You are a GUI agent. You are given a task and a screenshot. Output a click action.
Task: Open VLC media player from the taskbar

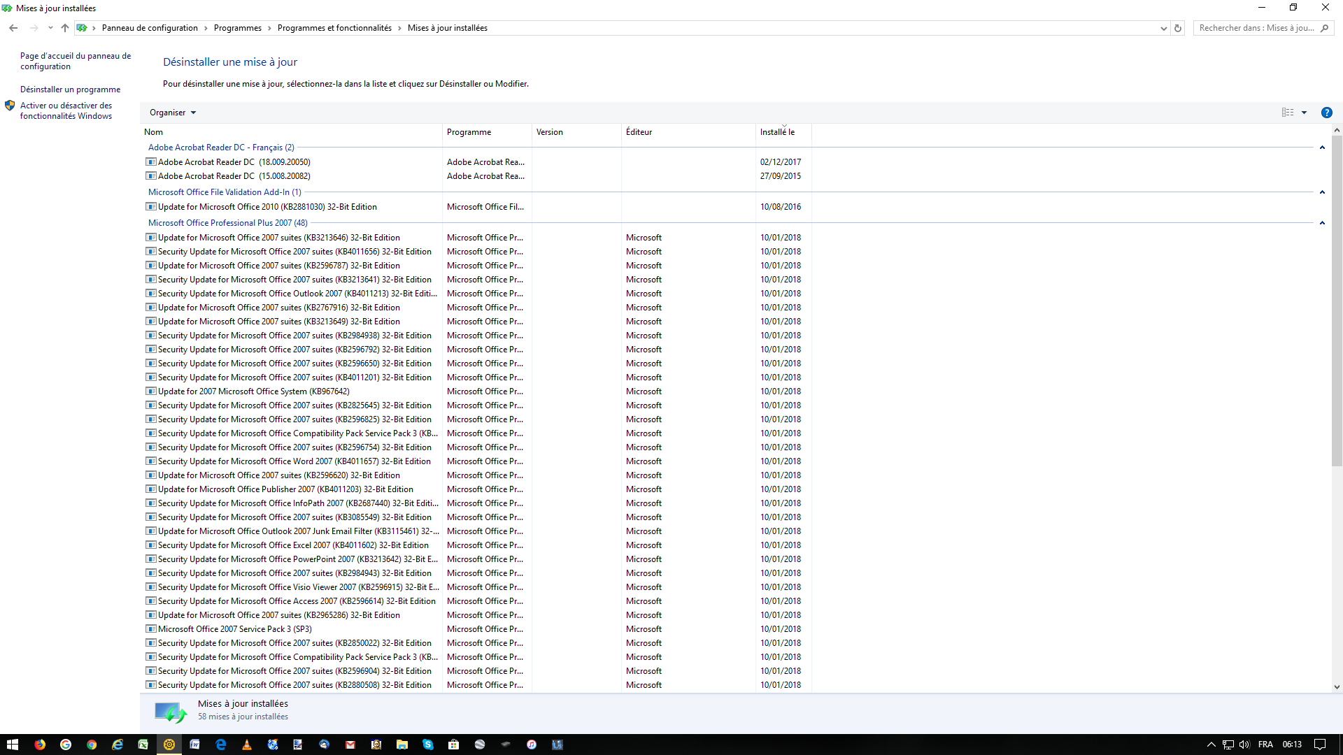coord(247,745)
